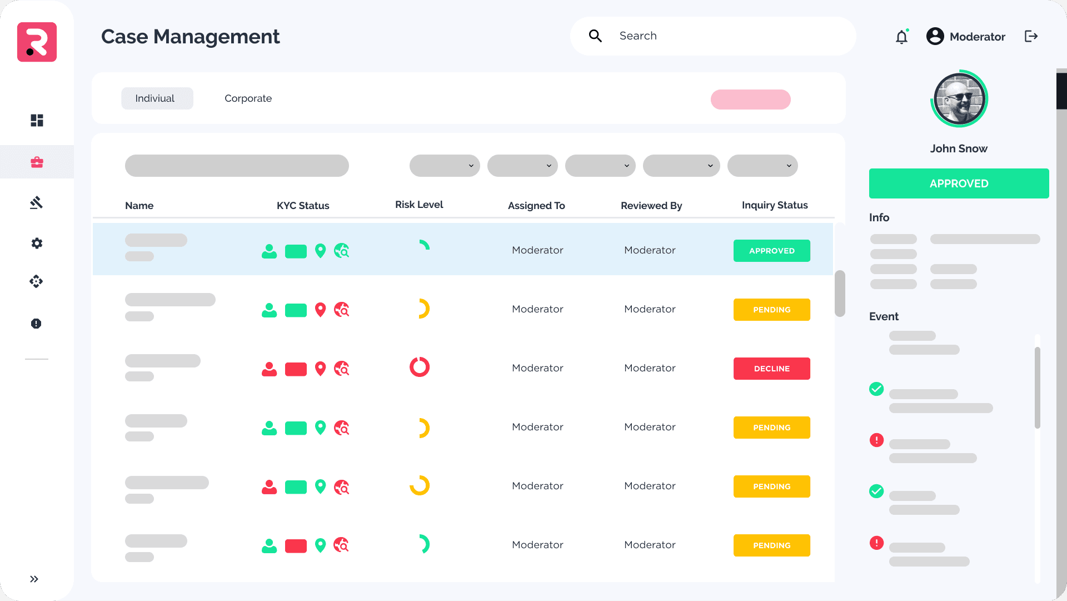Open the last gray filter dropdown
Viewport: 1067px width, 601px height.
[762, 166]
